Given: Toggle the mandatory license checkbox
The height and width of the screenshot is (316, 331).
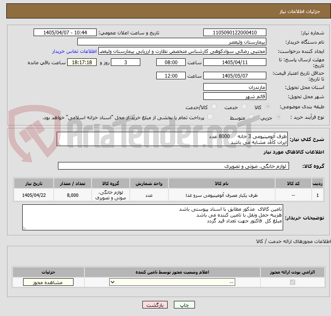Looking at the screenshot, I should [292, 282].
